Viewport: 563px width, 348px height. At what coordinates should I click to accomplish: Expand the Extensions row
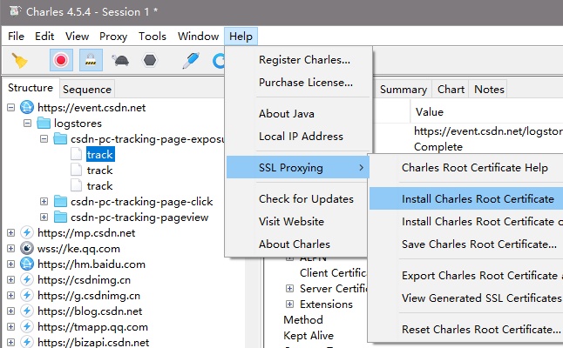pos(289,304)
